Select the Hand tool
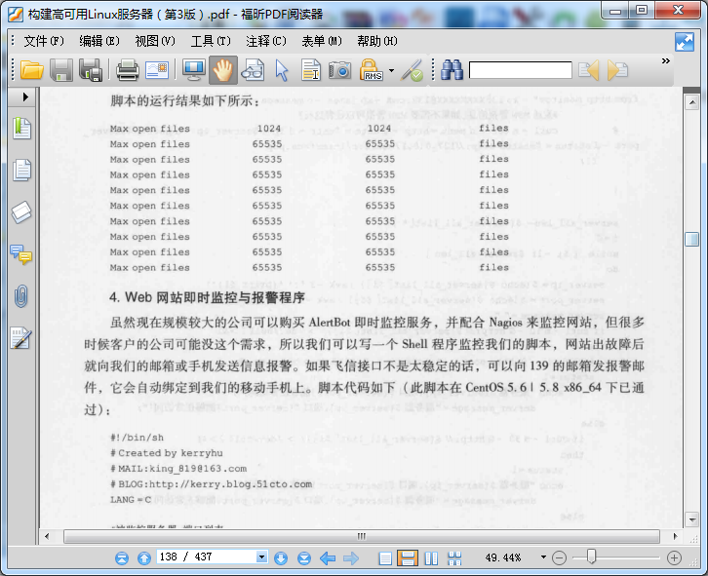708x576 pixels. [223, 70]
